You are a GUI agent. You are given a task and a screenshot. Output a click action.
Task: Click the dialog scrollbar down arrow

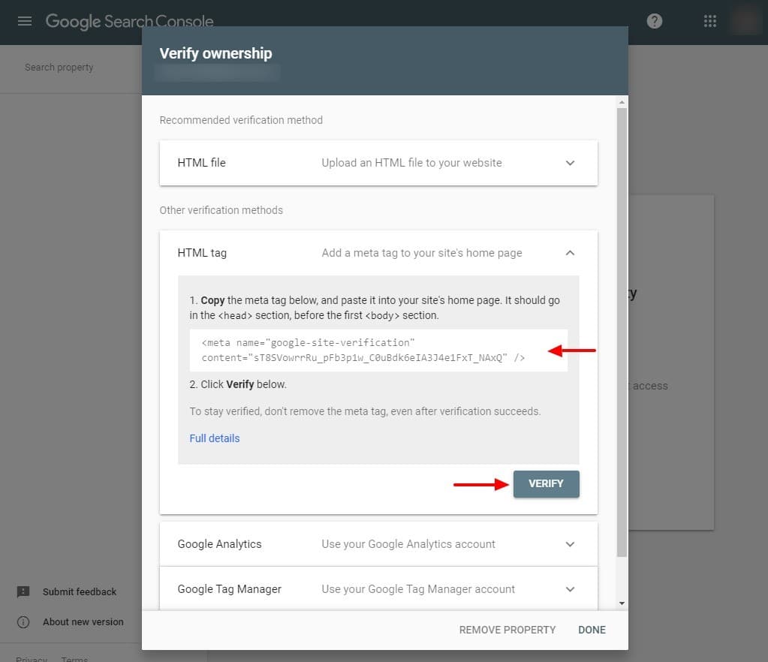coord(622,603)
